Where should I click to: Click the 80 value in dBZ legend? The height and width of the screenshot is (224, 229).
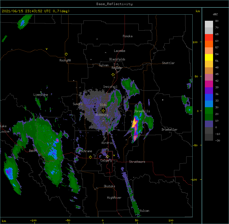pos(217,21)
